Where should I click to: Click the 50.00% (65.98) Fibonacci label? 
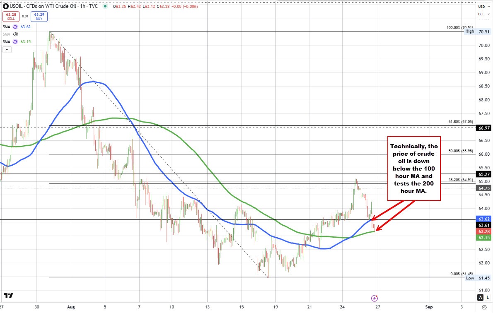[x=461, y=151]
